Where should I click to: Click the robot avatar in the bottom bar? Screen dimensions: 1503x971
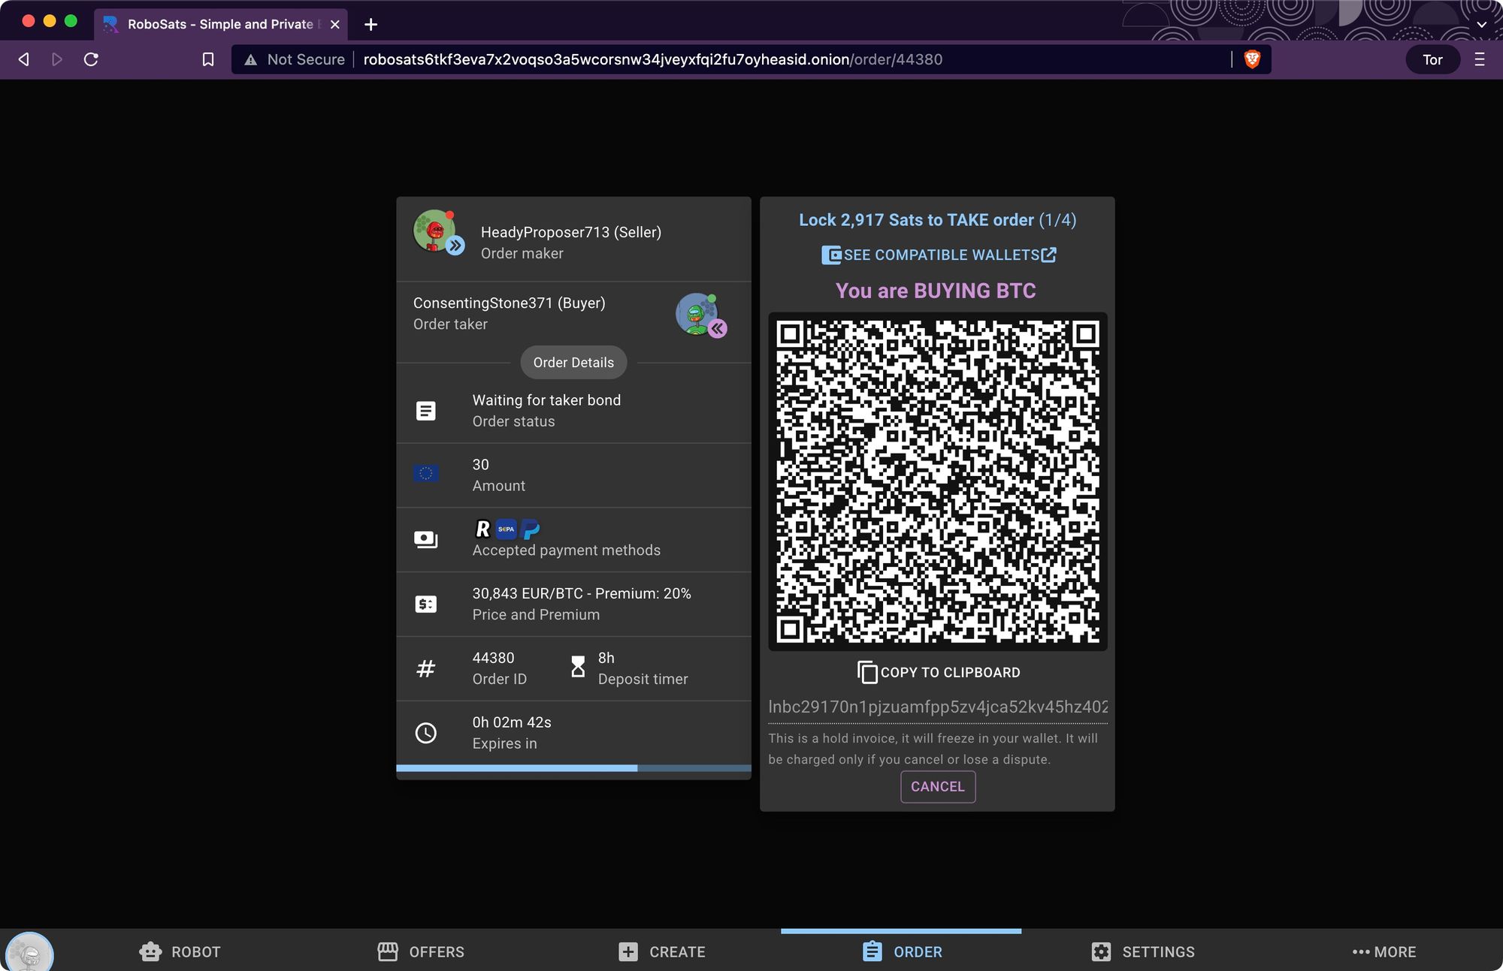(29, 952)
